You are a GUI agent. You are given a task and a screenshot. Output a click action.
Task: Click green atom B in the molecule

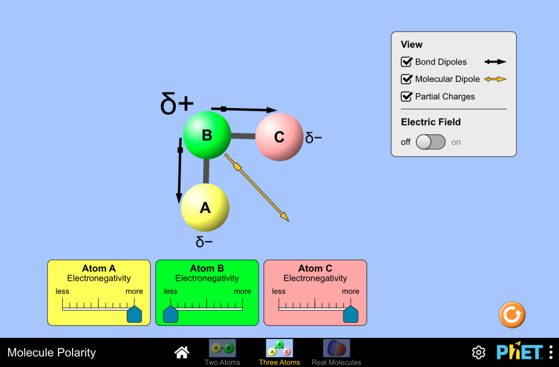[x=207, y=135]
